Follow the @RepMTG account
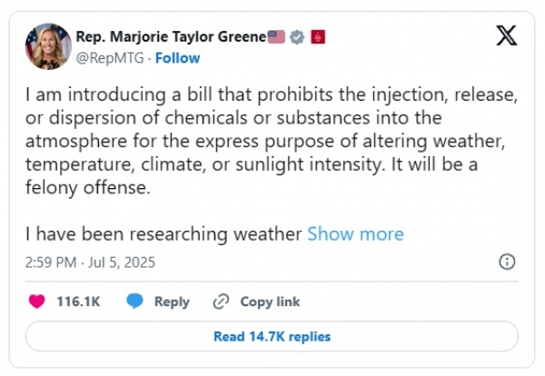Image resolution: width=545 pixels, height=376 pixels. (x=178, y=57)
